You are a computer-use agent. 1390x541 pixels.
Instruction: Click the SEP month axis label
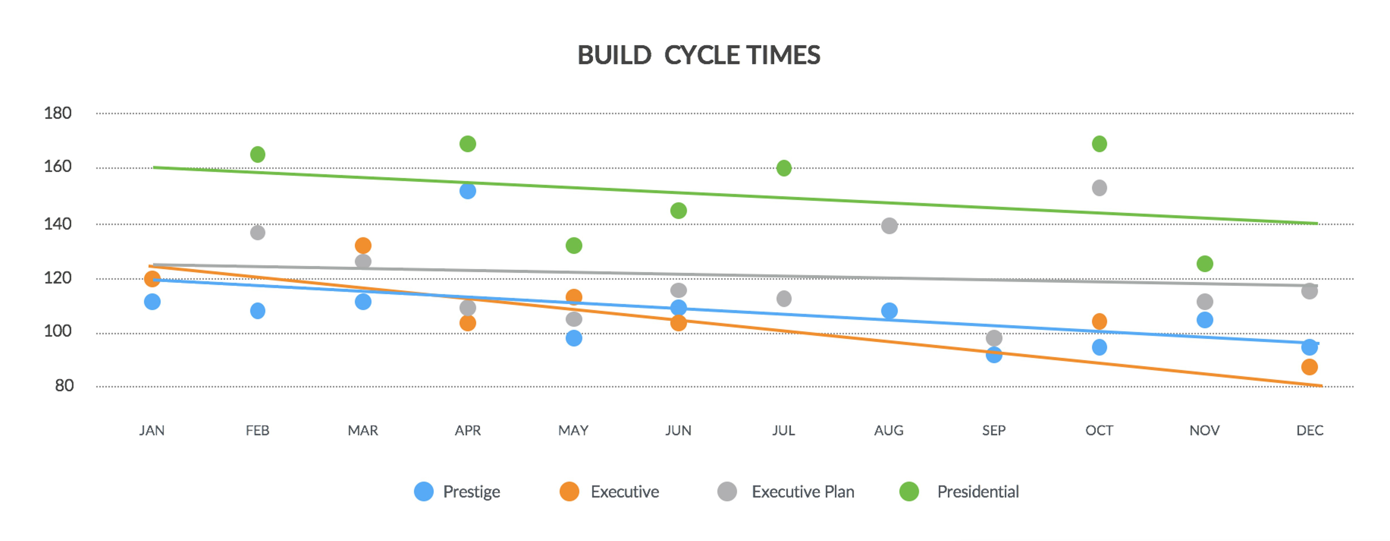click(x=994, y=430)
